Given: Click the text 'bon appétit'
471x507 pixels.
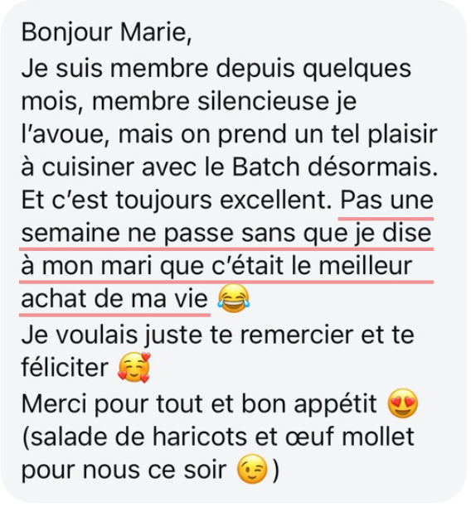Looking at the screenshot, I should (x=310, y=405).
